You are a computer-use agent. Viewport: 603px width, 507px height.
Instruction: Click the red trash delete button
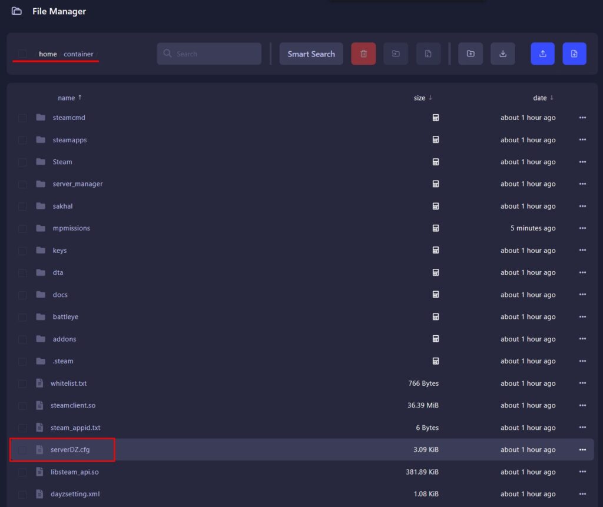click(x=363, y=54)
